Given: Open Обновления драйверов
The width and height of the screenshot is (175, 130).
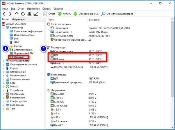Looking at the screenshot, I should coord(117,14).
